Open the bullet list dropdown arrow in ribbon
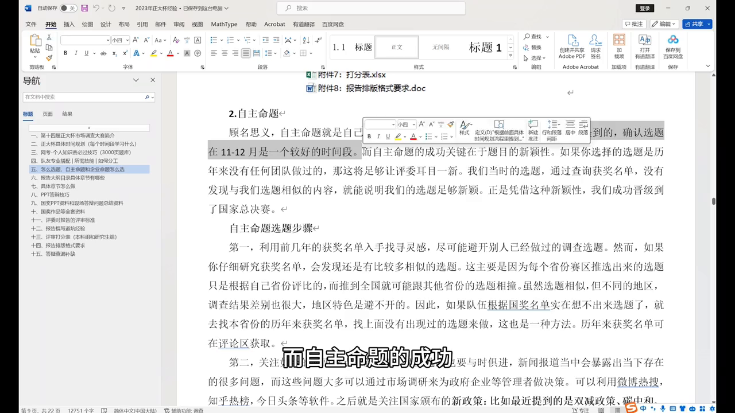The width and height of the screenshot is (735, 413). (x=221, y=40)
